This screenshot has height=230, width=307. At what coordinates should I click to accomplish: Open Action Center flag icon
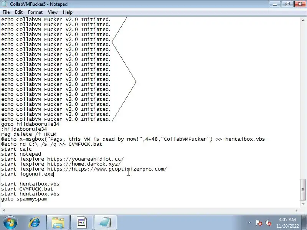click(259, 223)
